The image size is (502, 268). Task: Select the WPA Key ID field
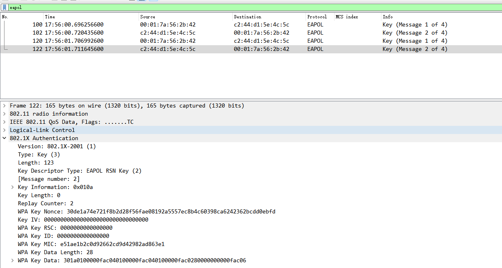[x=64, y=236]
